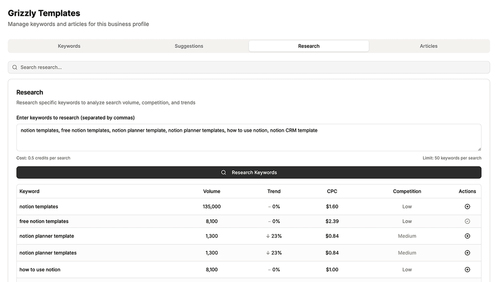Add 'how to use notion' via plus icon

(x=467, y=269)
